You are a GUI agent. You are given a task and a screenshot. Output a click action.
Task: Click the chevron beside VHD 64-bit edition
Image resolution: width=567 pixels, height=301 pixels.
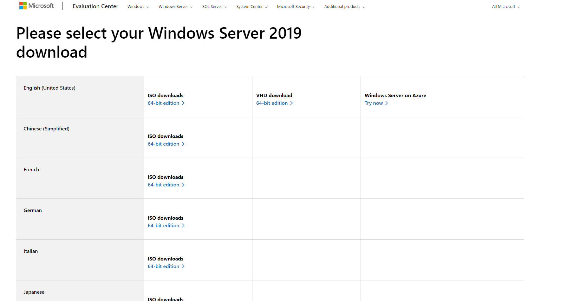coord(291,103)
